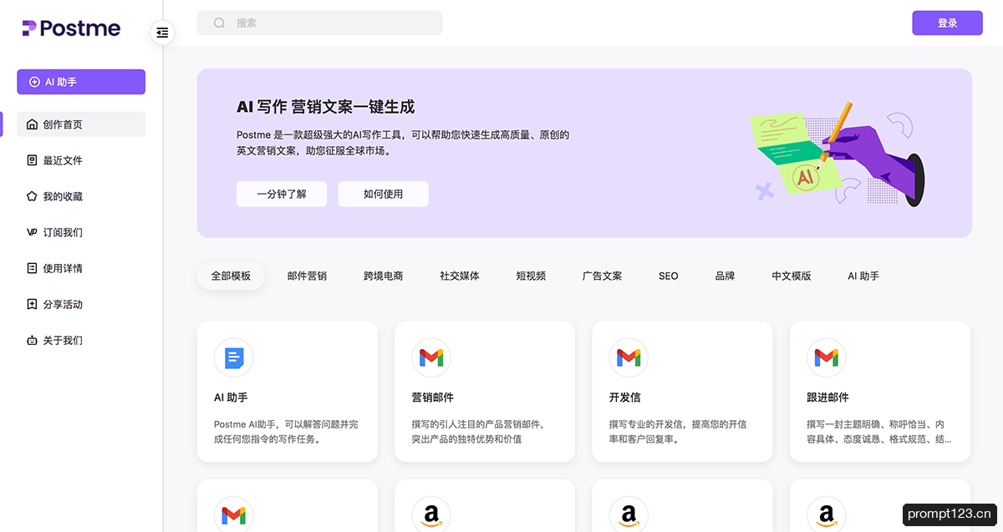Collapse the sidebar with the fold icon
This screenshot has width=1003, height=532.
tap(162, 33)
